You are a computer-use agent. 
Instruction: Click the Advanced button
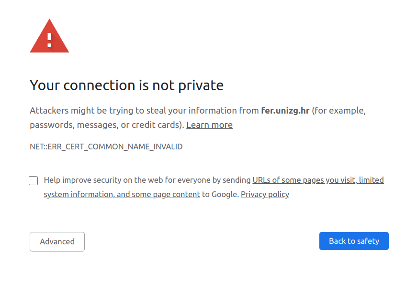coord(57,241)
